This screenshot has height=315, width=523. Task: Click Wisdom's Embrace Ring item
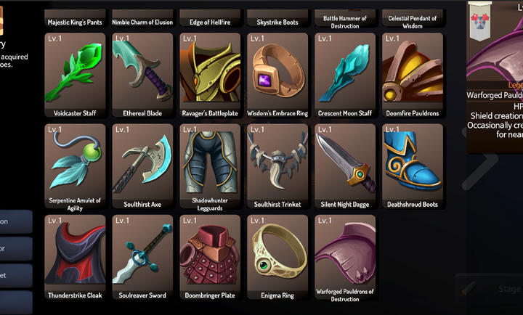point(277,75)
